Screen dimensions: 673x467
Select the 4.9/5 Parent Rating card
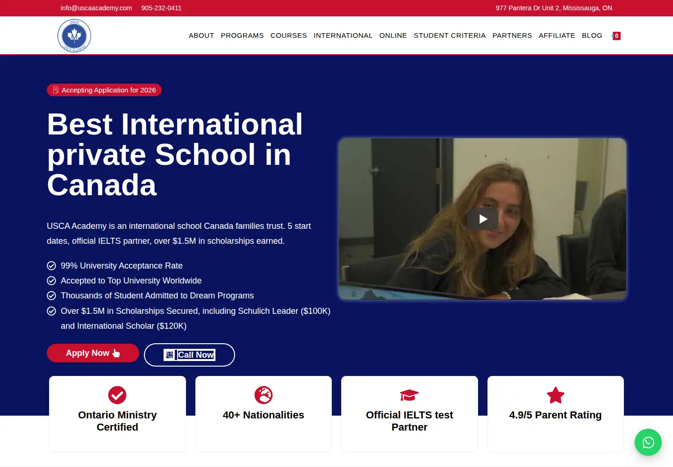[x=556, y=414]
